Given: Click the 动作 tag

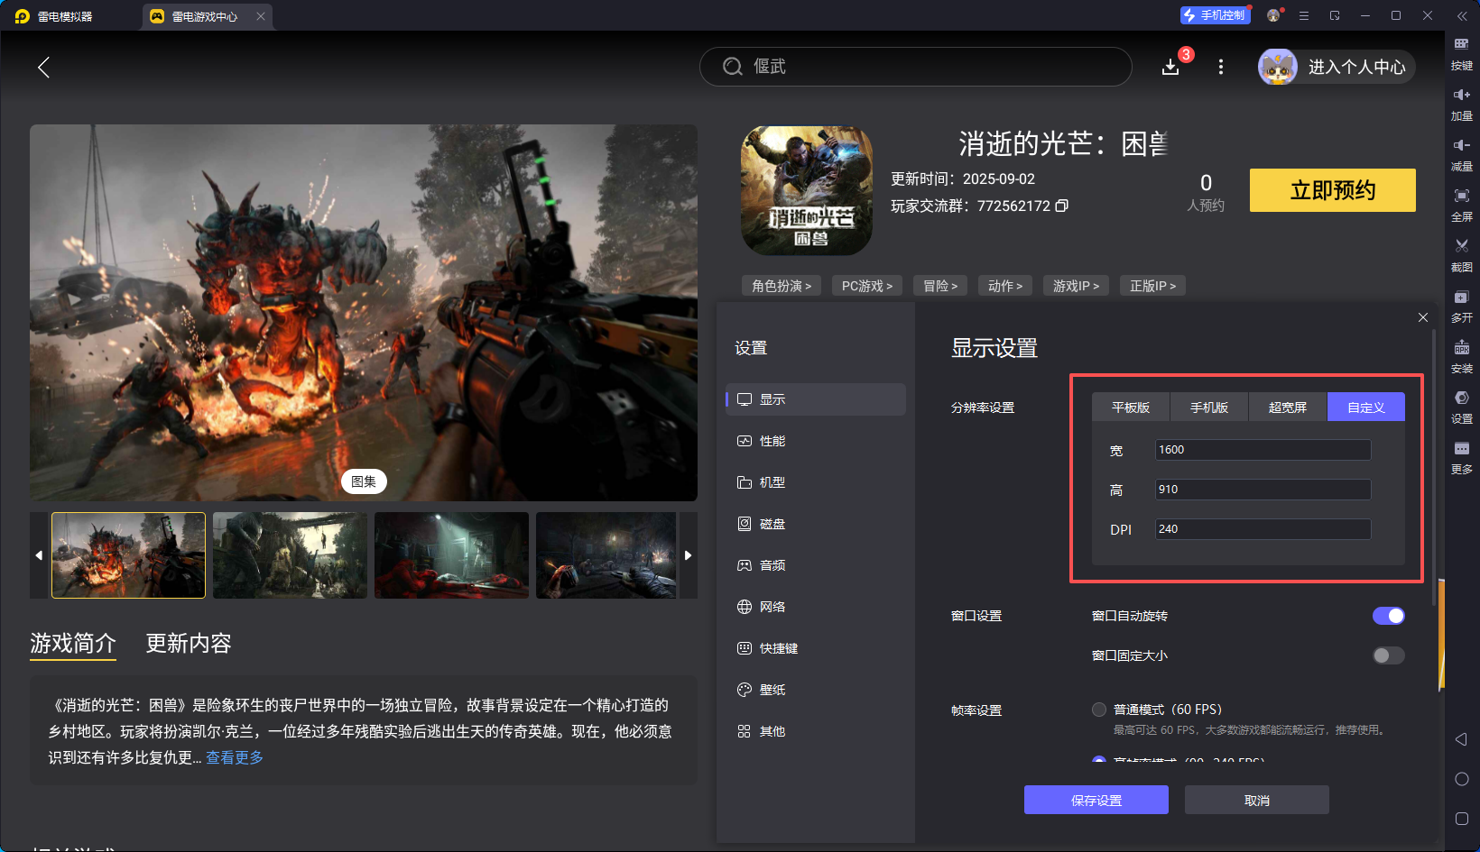Looking at the screenshot, I should pos(1005,286).
